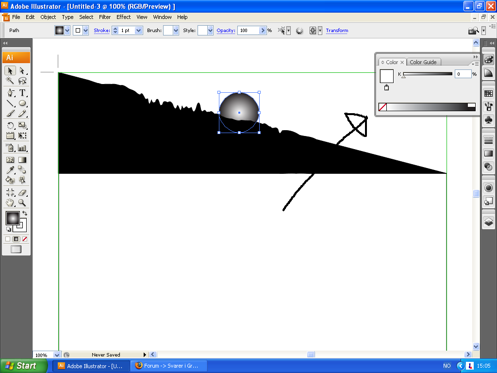The width and height of the screenshot is (497, 373).
Task: Open the Effect menu
Action: point(124,17)
